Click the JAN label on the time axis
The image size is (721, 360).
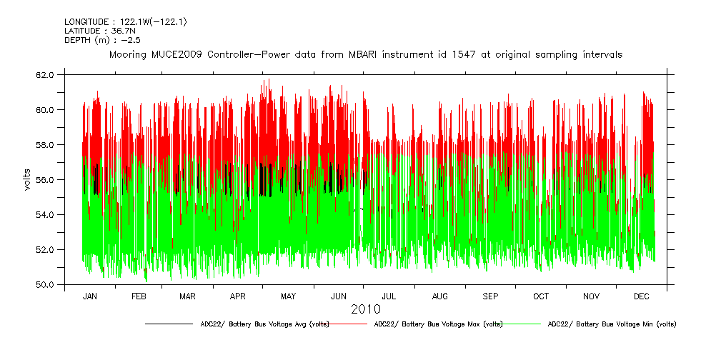[x=90, y=296]
